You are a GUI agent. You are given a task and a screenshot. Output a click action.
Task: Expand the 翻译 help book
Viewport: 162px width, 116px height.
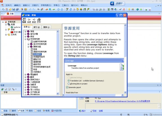[x=25, y=77]
